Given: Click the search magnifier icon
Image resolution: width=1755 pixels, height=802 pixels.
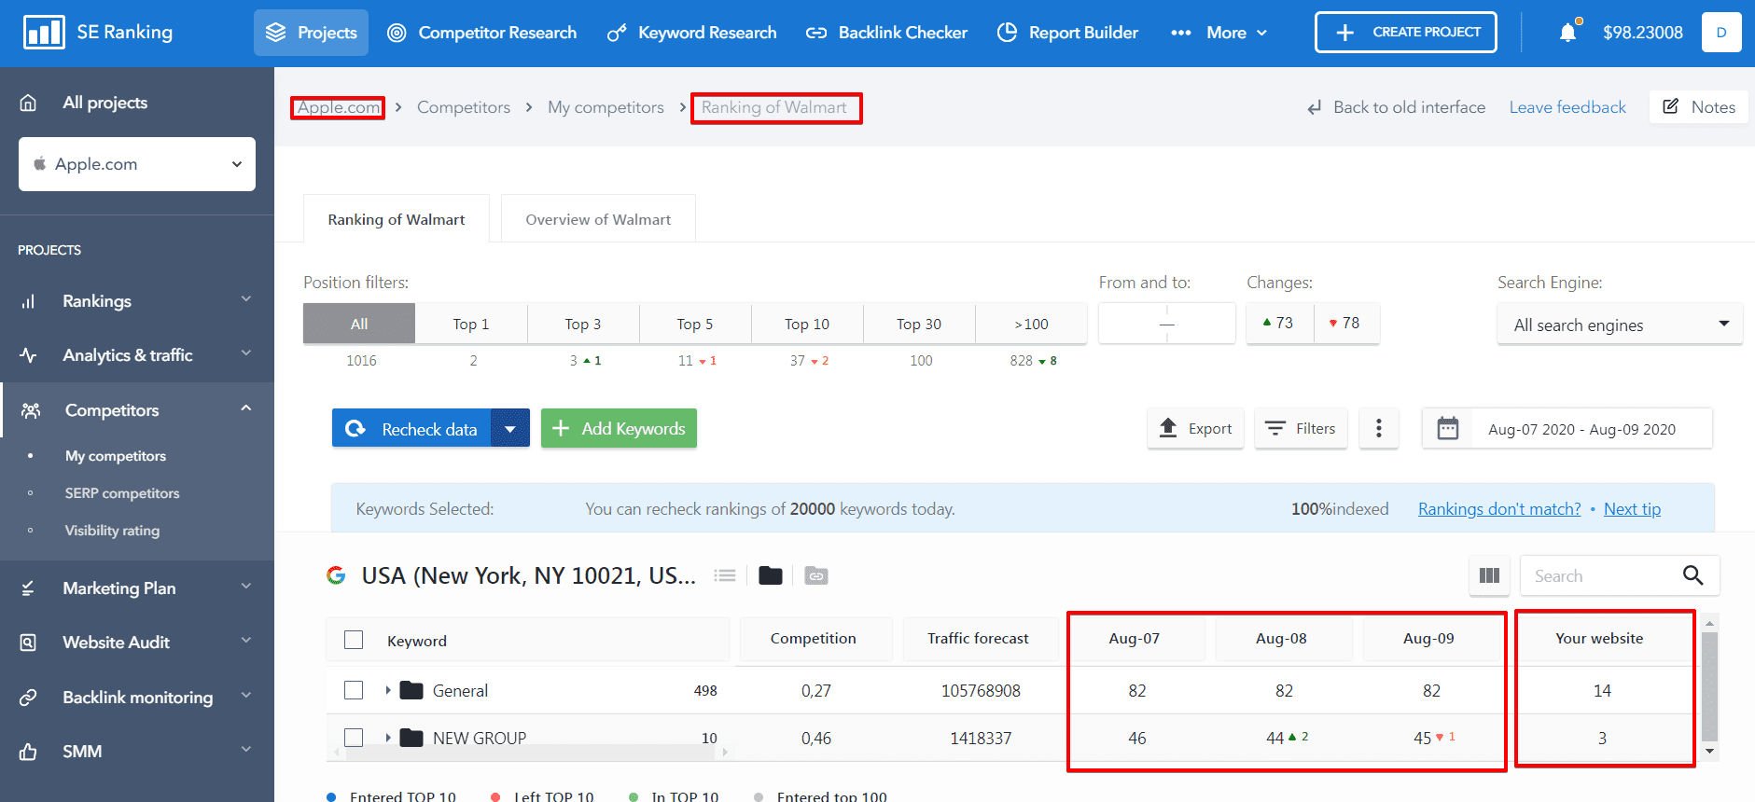Looking at the screenshot, I should click(x=1693, y=575).
